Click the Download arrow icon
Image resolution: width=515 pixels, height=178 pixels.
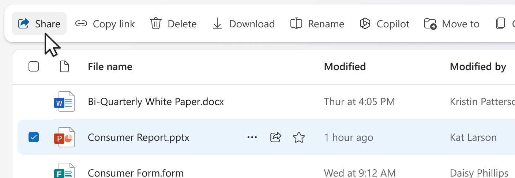tap(217, 24)
